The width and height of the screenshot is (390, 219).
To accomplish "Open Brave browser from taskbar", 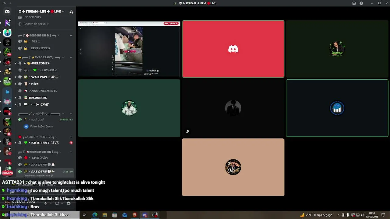I will pos(135,215).
